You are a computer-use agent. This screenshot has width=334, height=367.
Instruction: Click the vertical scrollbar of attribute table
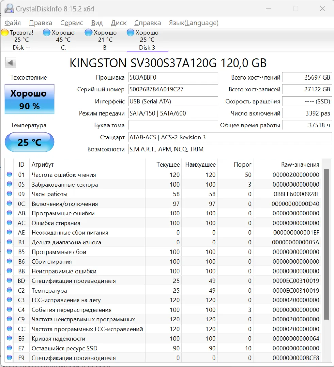(327, 243)
